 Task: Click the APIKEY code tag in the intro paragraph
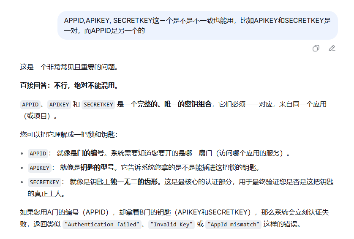(59, 104)
